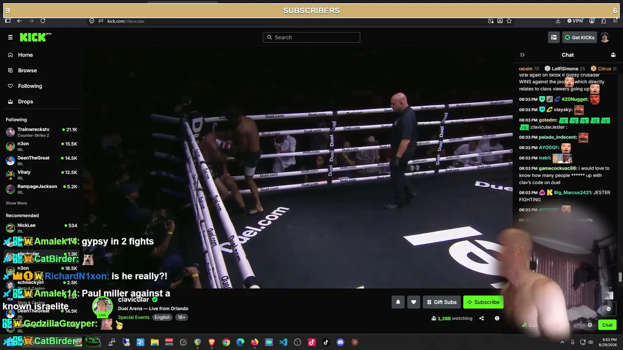The height and width of the screenshot is (350, 623).
Task: Open the dashboard layout icon near Get KICKs
Action: pyautogui.click(x=554, y=37)
